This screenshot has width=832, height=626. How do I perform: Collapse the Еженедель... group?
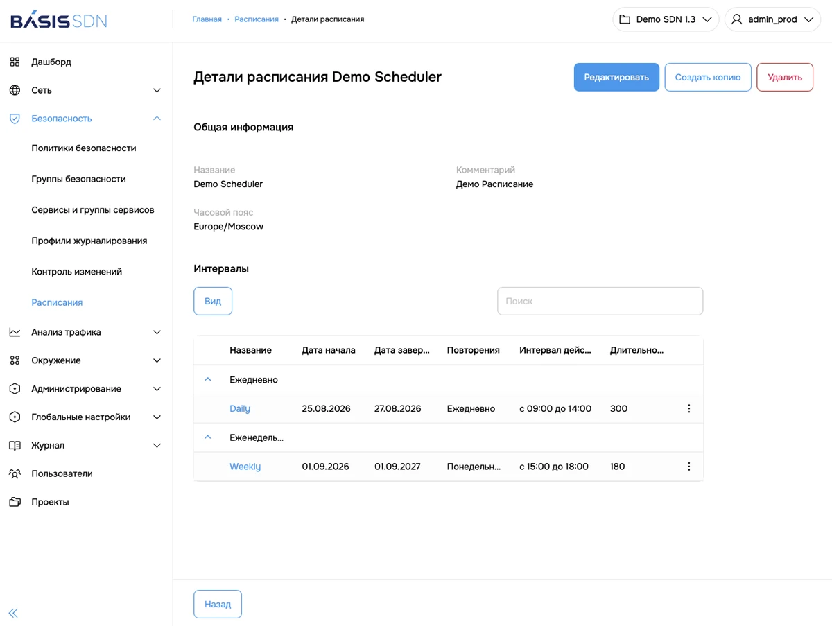[207, 437]
